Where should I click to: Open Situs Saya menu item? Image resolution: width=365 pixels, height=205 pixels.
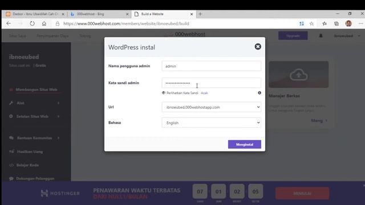18,36
